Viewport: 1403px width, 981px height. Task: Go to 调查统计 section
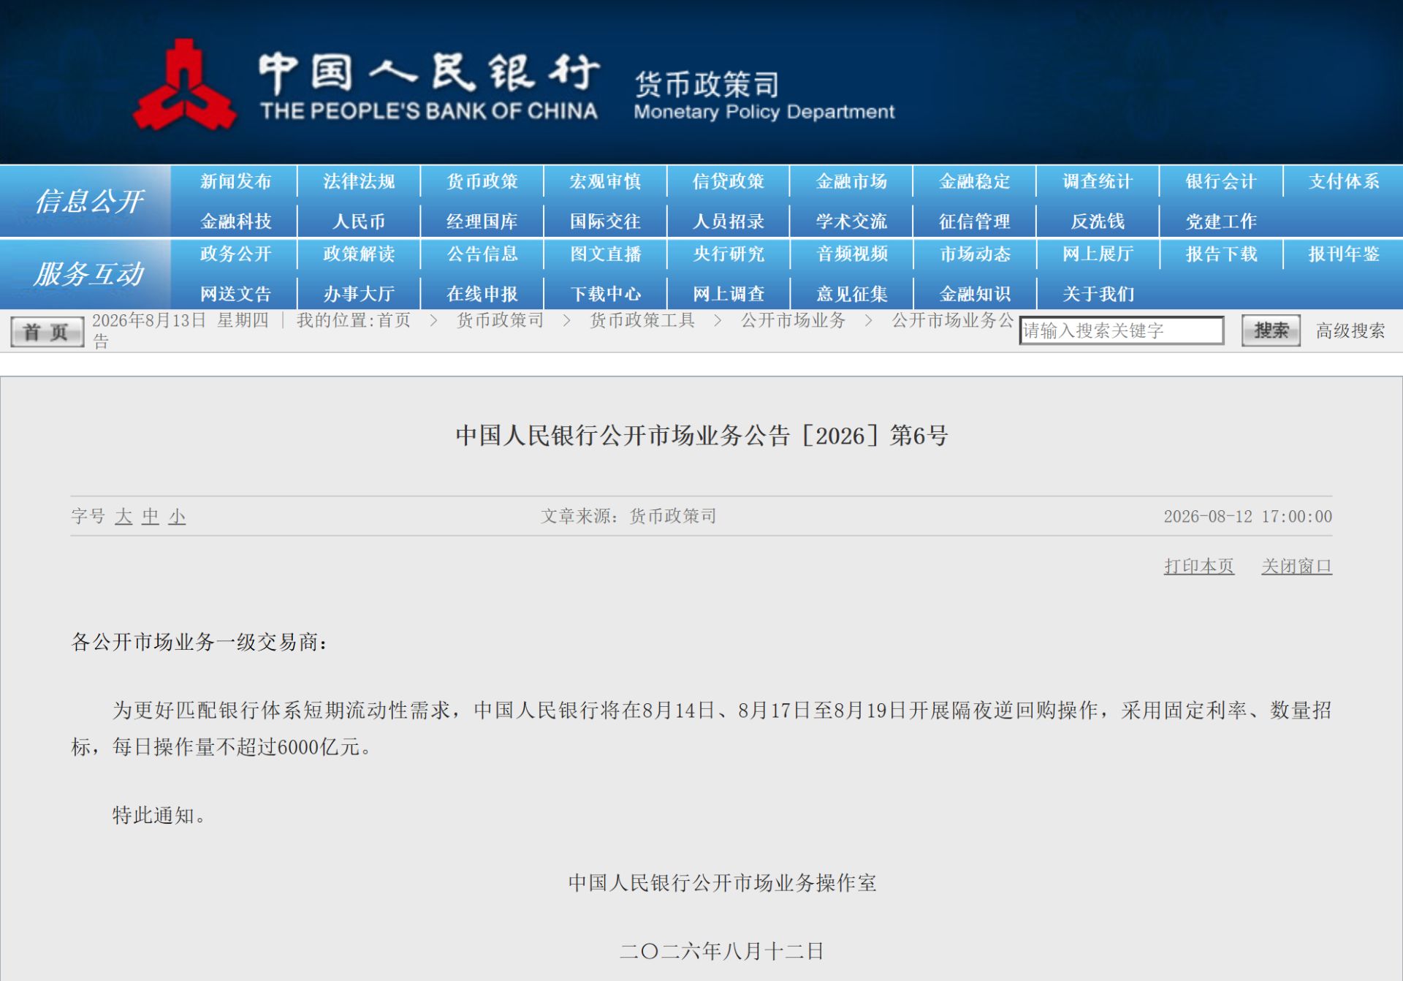pos(1098,181)
